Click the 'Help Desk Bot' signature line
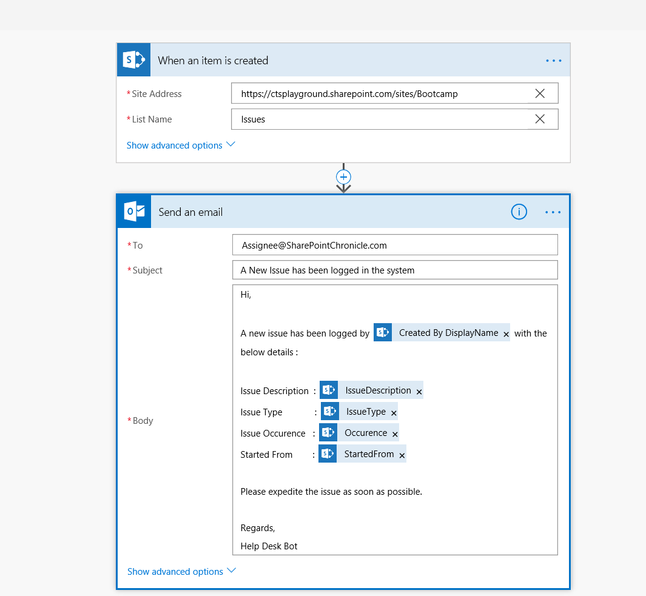The height and width of the screenshot is (596, 646). click(269, 546)
